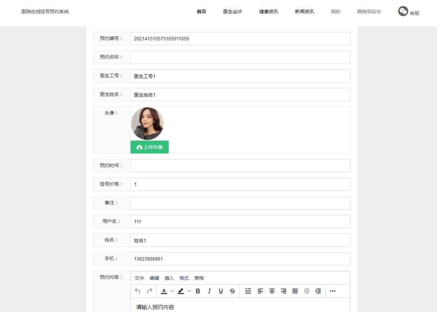The height and width of the screenshot is (312, 437).
Task: Undo last edit in rich text editor
Action: [x=137, y=291]
